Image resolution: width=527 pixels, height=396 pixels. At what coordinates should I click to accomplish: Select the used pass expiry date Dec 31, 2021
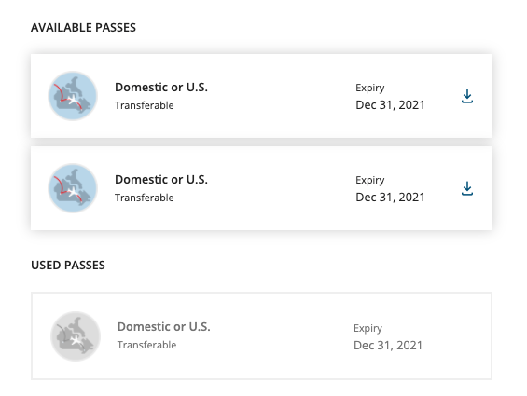tap(388, 346)
